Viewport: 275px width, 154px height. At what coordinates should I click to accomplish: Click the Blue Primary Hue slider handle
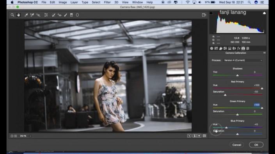point(226,128)
